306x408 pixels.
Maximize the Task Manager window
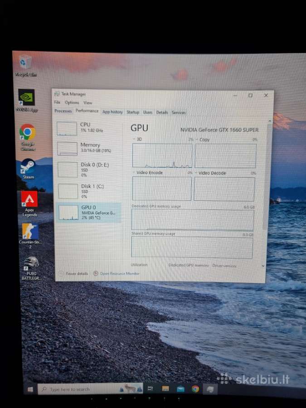tap(250, 96)
